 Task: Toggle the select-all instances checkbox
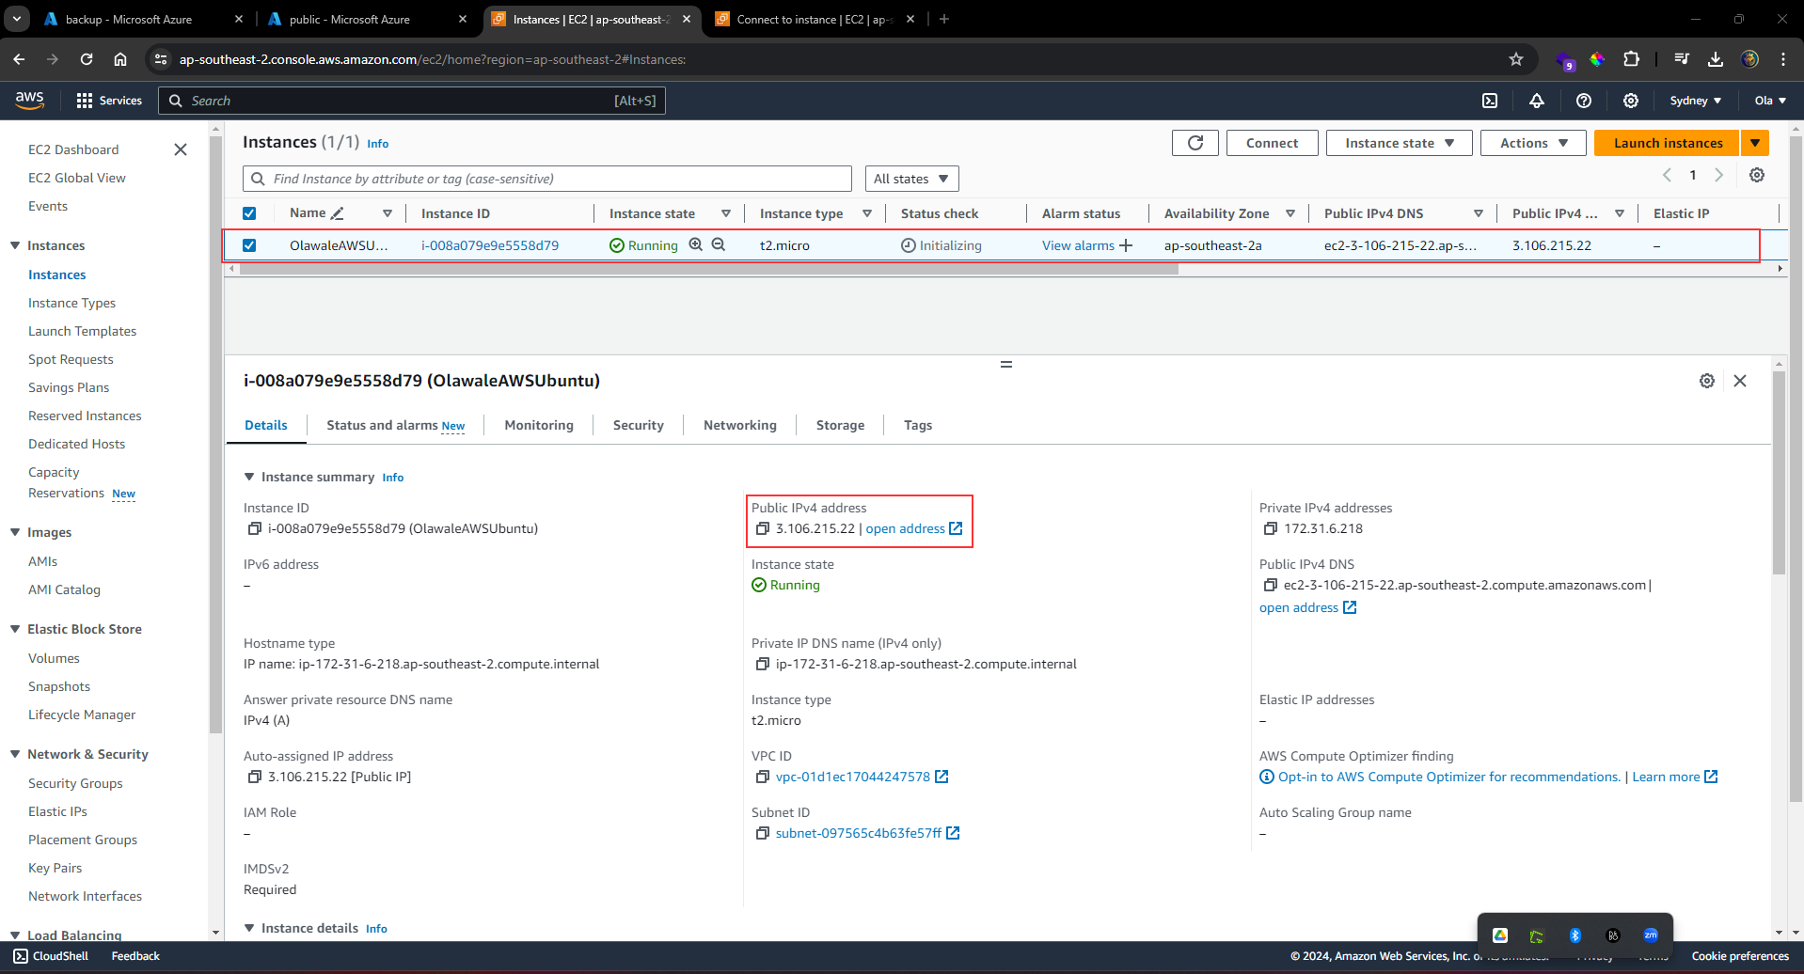coord(249,213)
